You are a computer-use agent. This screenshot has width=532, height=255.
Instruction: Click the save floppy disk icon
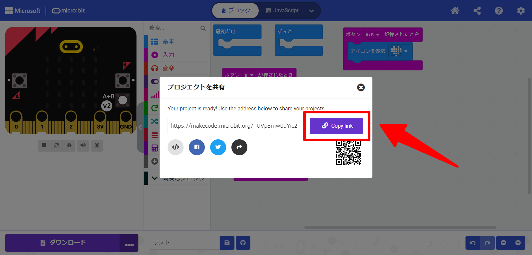click(227, 243)
